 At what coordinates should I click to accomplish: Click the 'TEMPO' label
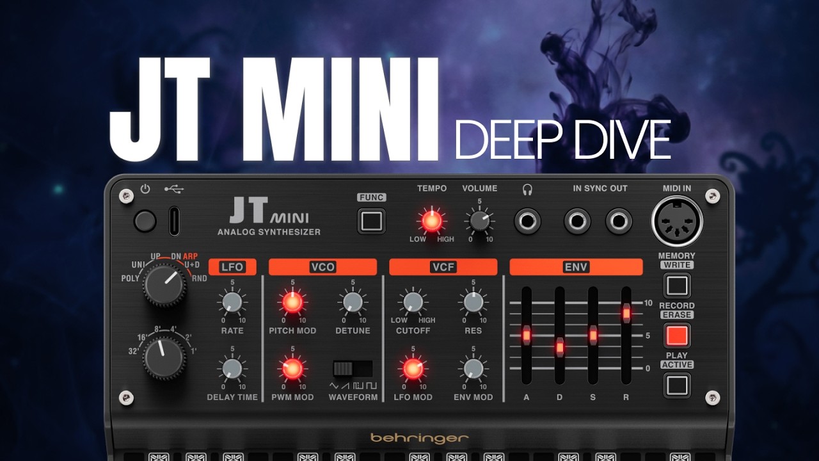click(431, 188)
